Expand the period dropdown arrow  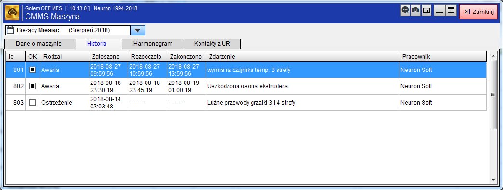(138, 30)
